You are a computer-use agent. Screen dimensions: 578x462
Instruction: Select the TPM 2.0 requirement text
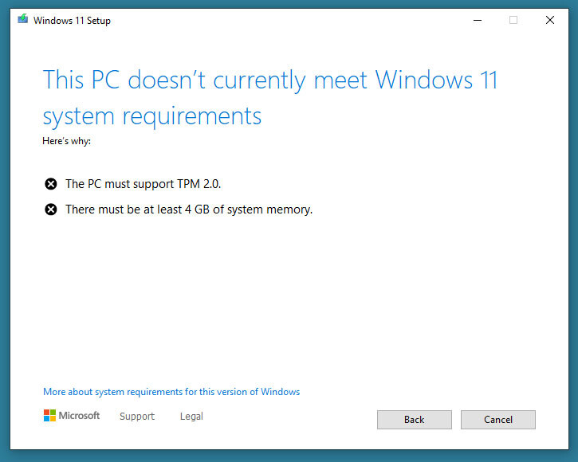[143, 184]
